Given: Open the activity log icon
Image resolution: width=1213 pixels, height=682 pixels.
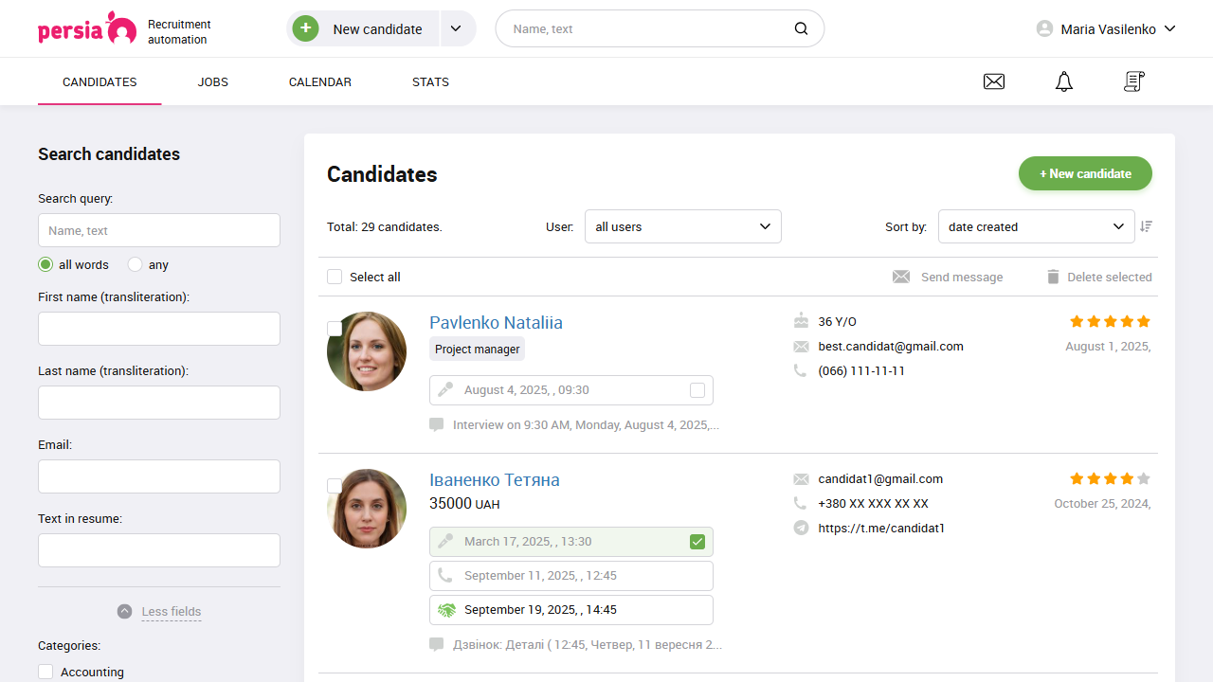Looking at the screenshot, I should click(1133, 81).
